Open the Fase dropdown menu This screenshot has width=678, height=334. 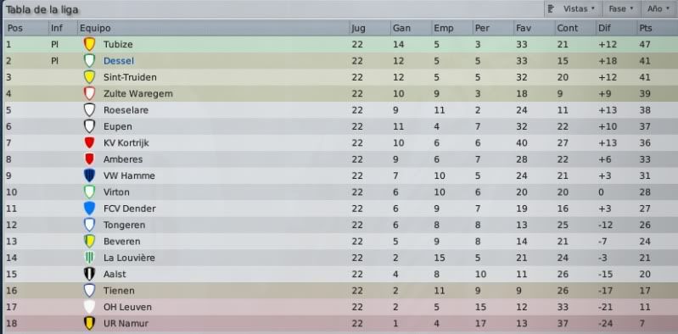pos(621,8)
